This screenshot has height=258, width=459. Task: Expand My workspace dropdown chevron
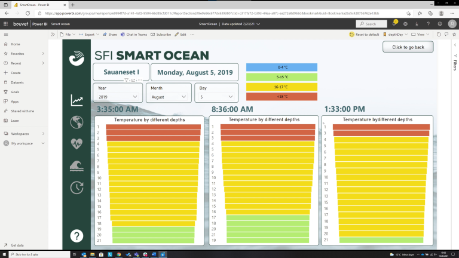click(43, 143)
